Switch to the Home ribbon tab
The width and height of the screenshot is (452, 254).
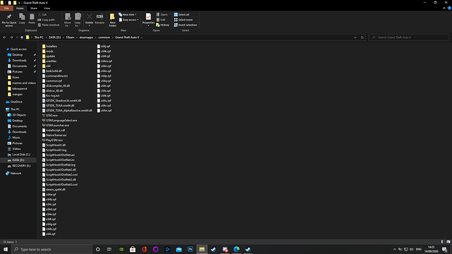click(20, 9)
